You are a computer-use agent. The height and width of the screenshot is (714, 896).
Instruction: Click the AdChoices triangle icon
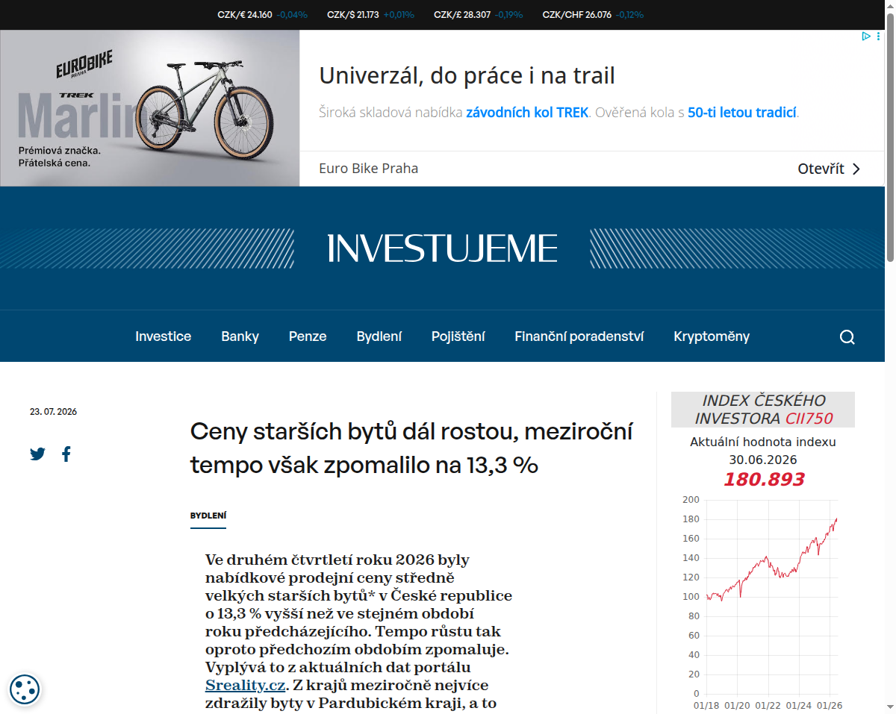coord(865,36)
